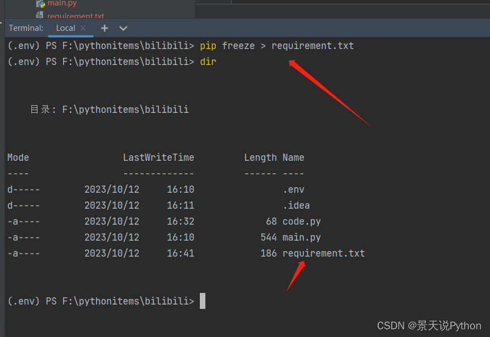The height and width of the screenshot is (337, 490).
Task: Click requirement.txt in the dir listing
Action: click(x=323, y=253)
